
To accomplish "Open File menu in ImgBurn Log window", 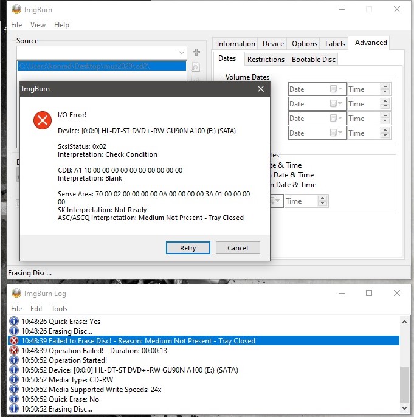I will pyautogui.click(x=16, y=309).
